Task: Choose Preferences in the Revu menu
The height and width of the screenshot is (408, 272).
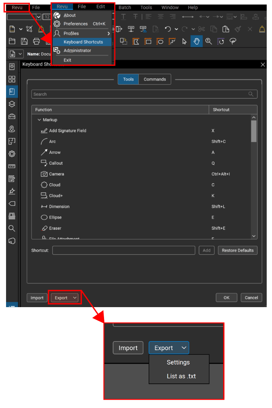Action: click(x=82, y=24)
